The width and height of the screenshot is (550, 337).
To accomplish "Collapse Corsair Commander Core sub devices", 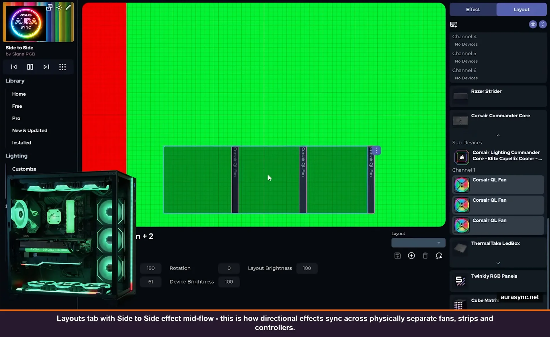I will coord(498,135).
